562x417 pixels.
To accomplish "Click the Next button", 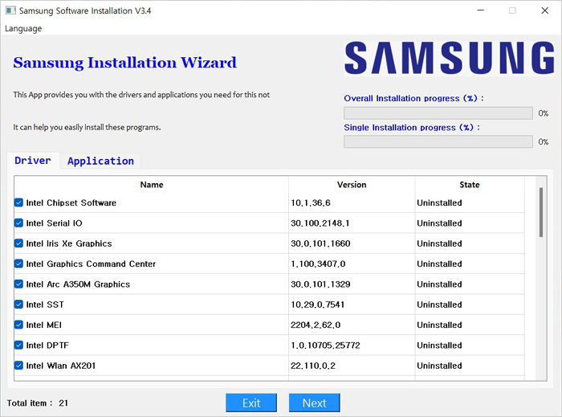I will click(x=315, y=403).
